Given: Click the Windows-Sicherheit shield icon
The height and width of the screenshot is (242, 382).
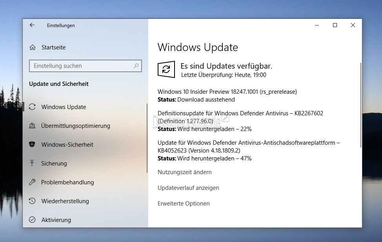Looking at the screenshot, I should click(32, 144).
